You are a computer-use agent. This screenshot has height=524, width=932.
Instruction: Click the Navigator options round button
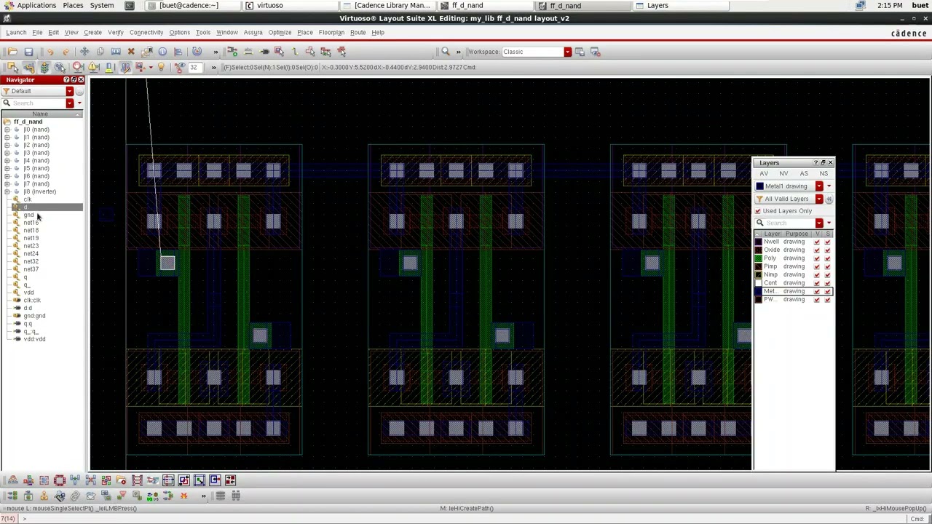point(79,91)
